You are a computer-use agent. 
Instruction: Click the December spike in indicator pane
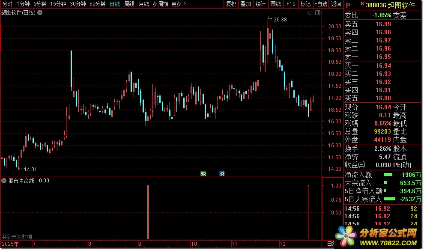click(x=308, y=212)
